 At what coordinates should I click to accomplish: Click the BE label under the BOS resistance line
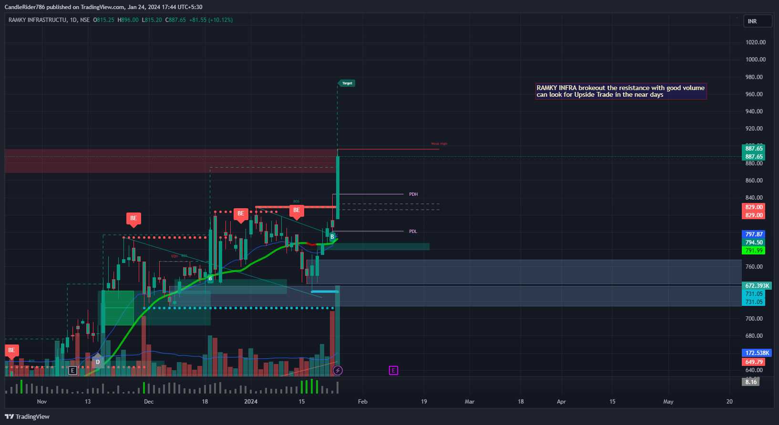click(x=297, y=211)
